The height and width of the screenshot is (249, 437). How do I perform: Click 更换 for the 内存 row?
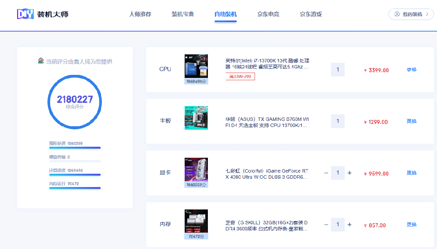[x=412, y=224]
